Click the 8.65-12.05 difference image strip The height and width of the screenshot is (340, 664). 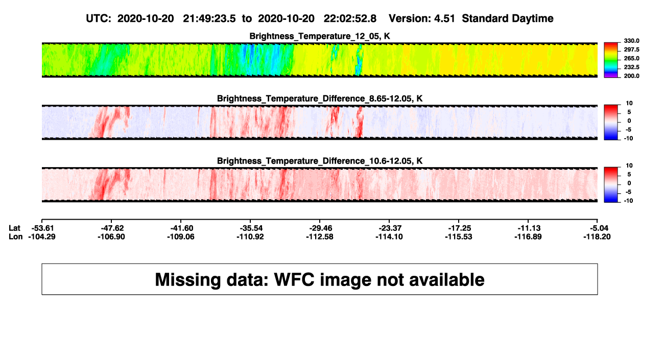point(320,122)
